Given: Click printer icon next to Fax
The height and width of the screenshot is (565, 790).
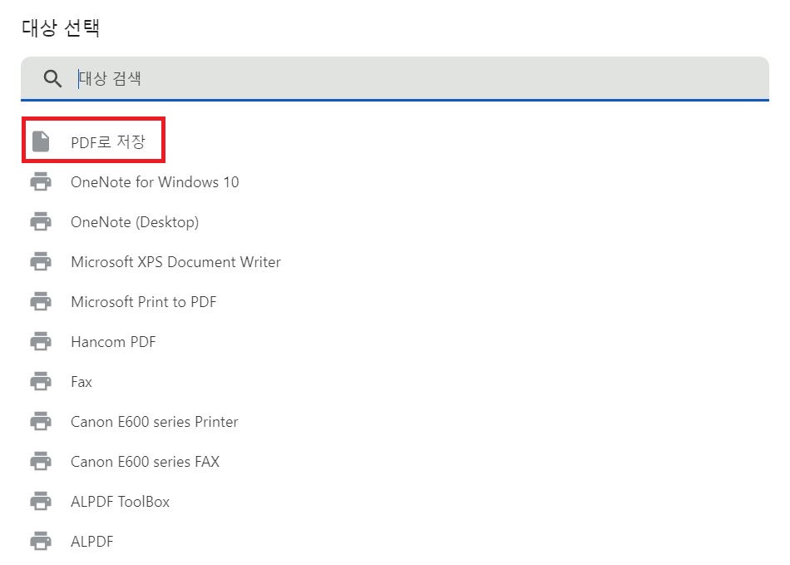Looking at the screenshot, I should coord(41,381).
